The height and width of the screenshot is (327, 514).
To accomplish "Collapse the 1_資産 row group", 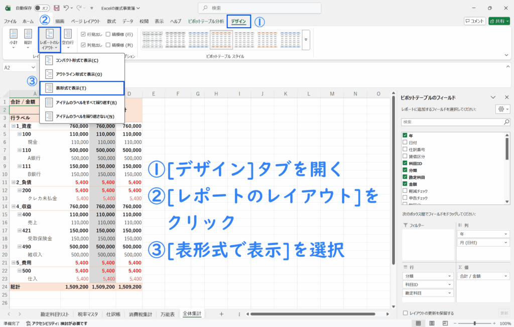I will [x=13, y=126].
